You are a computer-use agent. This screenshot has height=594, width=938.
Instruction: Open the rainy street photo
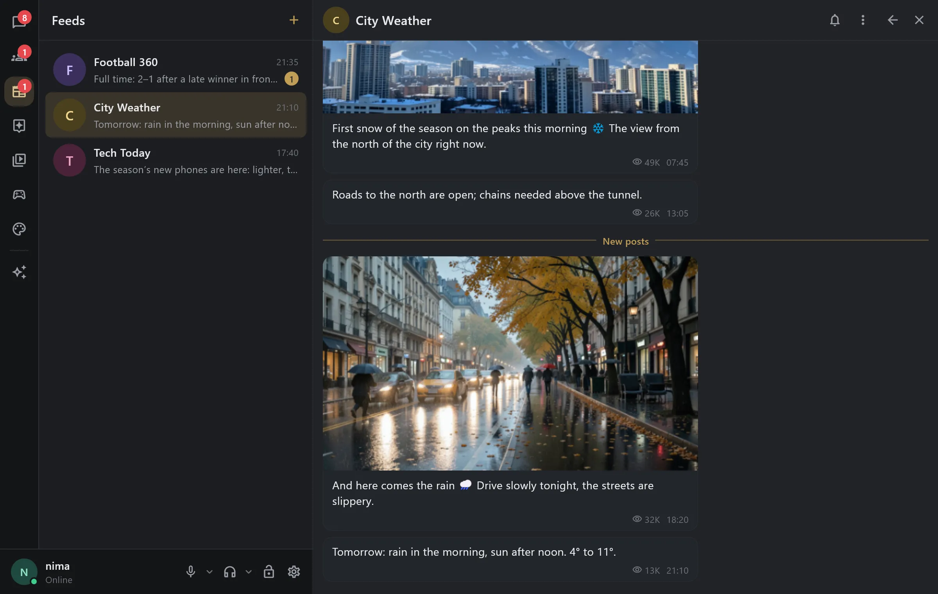point(510,363)
